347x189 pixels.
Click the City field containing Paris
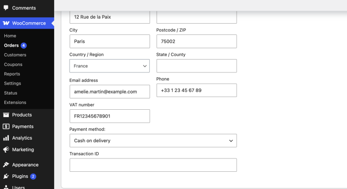pos(109,41)
